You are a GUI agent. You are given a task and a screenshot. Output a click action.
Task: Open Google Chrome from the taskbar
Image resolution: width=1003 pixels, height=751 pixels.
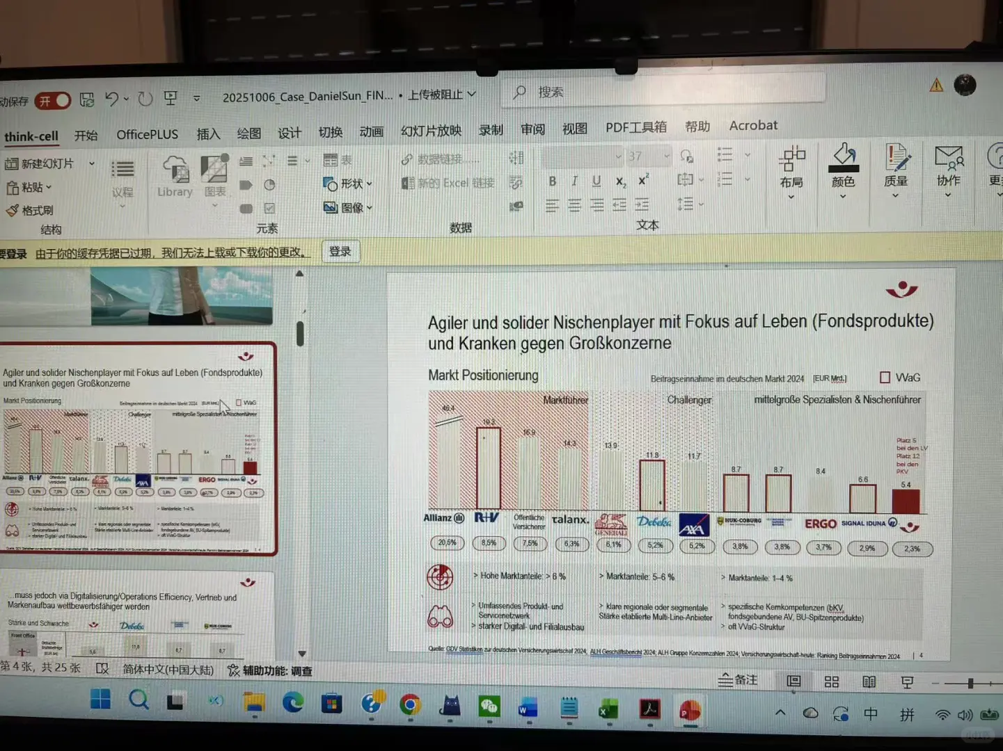[x=410, y=705]
